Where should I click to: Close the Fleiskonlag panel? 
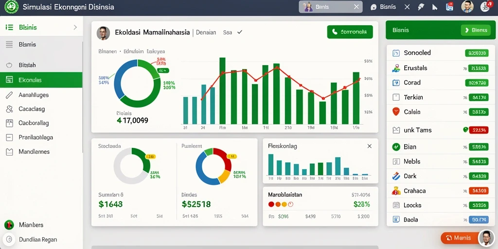point(370,146)
